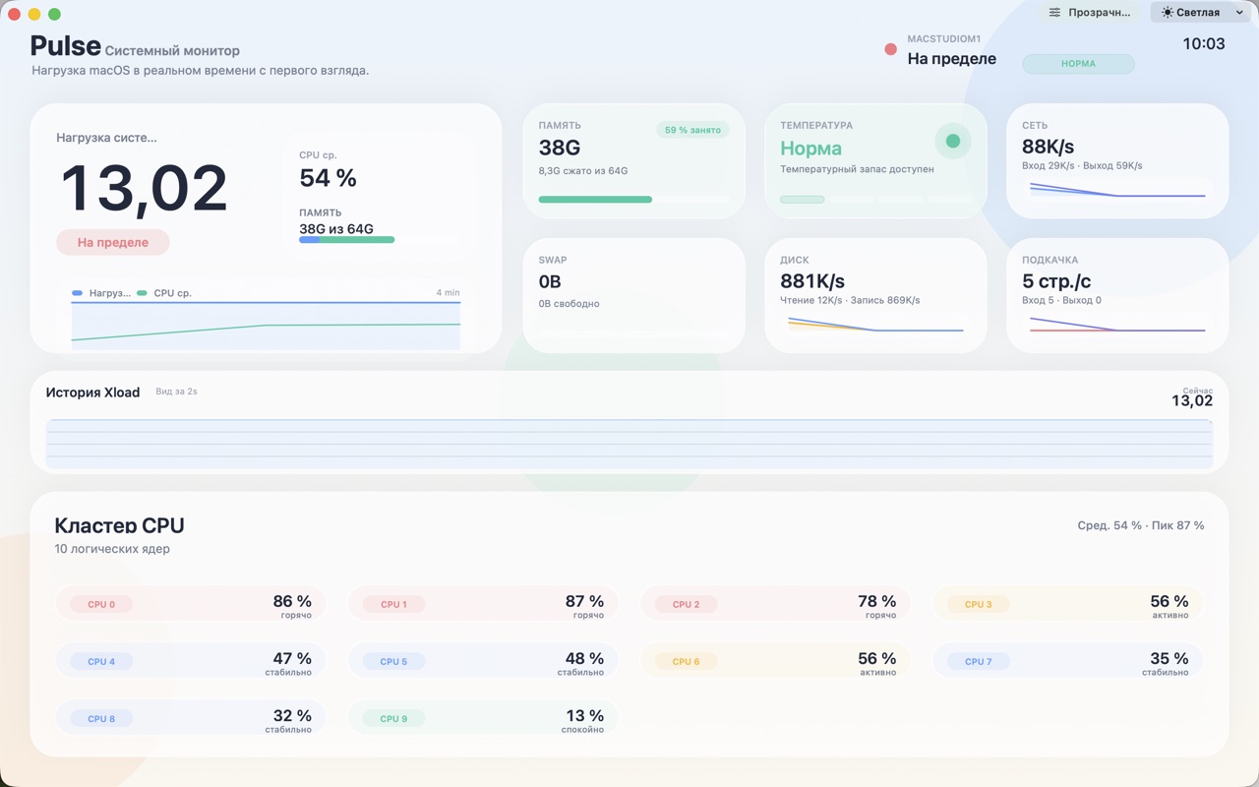Click the "Сред. 54 % · Пик 87 %" summary
The image size is (1259, 787).
click(x=1141, y=525)
